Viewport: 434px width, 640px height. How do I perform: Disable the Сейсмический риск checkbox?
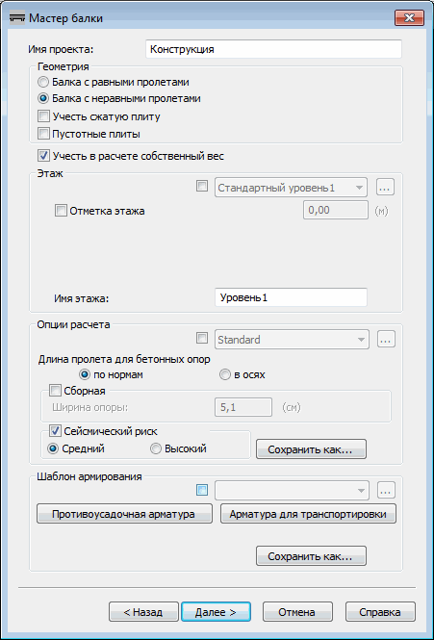(x=55, y=431)
